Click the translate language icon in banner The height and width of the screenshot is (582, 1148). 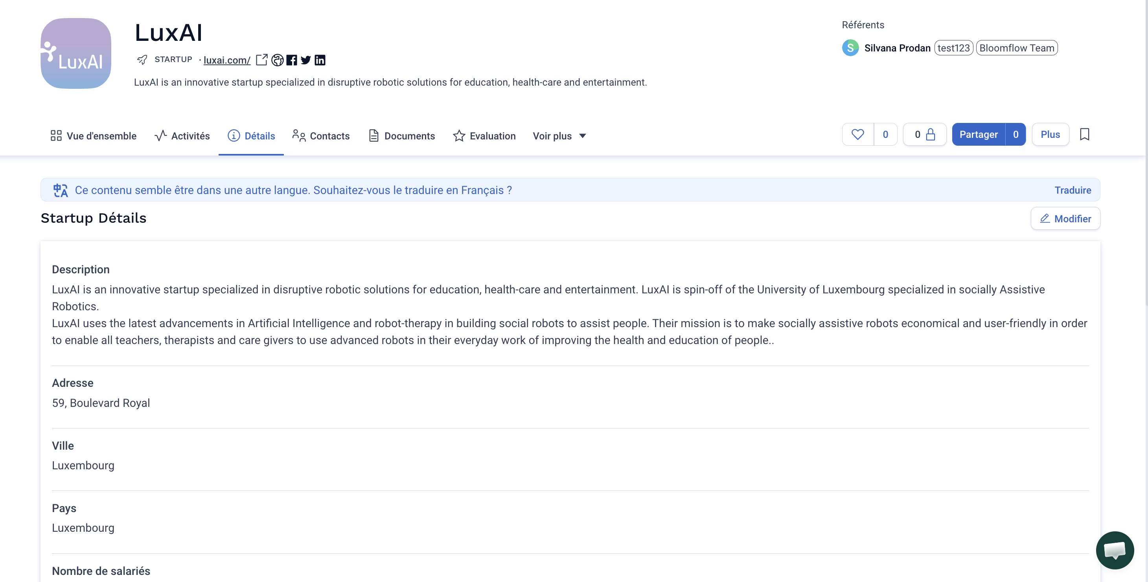click(61, 190)
